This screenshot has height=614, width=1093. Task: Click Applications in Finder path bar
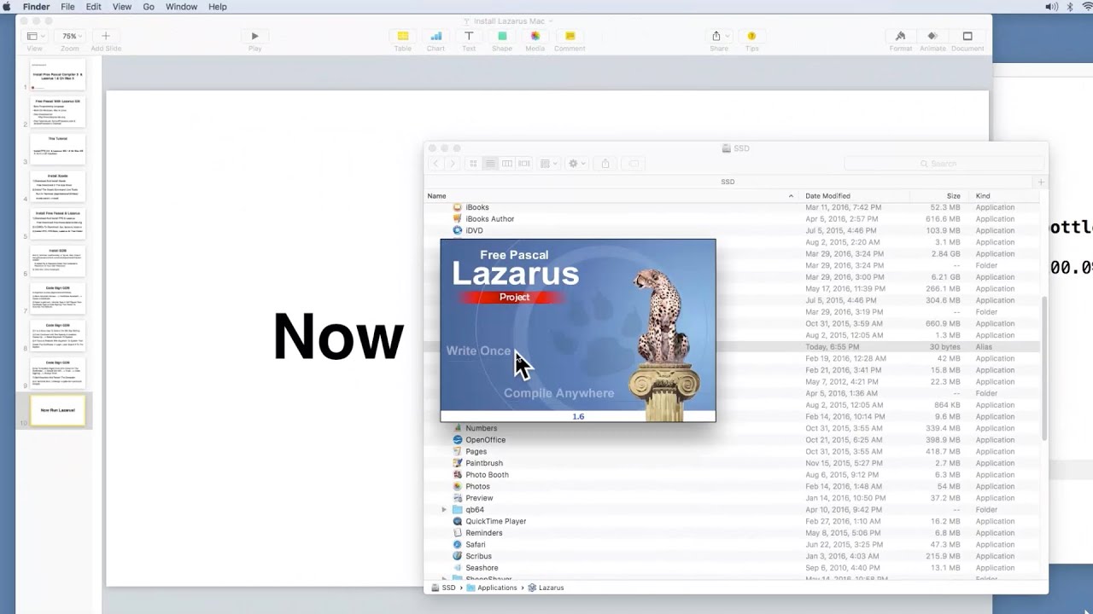[x=492, y=588]
